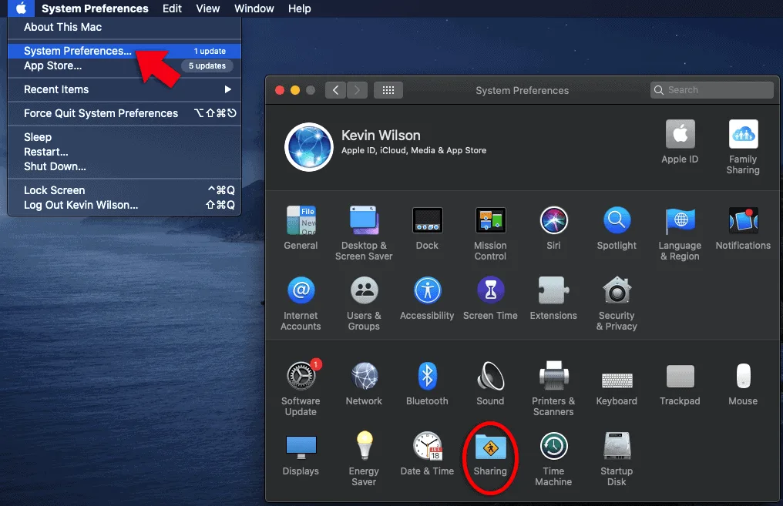Go forward with the right chevron button
This screenshot has height=506, width=783.
[x=357, y=90]
